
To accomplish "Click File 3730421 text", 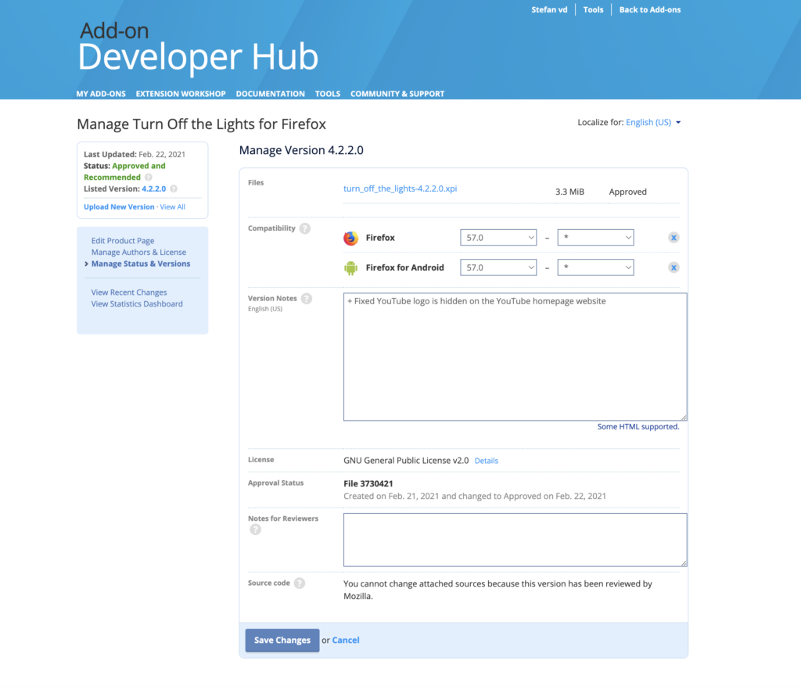I will (368, 483).
